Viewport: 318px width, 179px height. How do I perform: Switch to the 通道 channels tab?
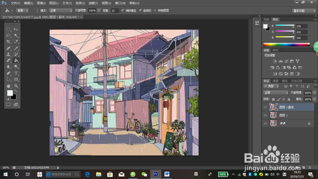click(x=275, y=81)
